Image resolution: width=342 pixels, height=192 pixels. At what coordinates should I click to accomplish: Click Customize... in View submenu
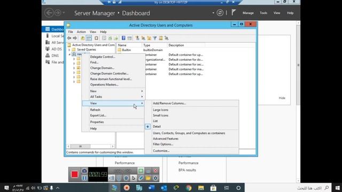click(x=161, y=150)
